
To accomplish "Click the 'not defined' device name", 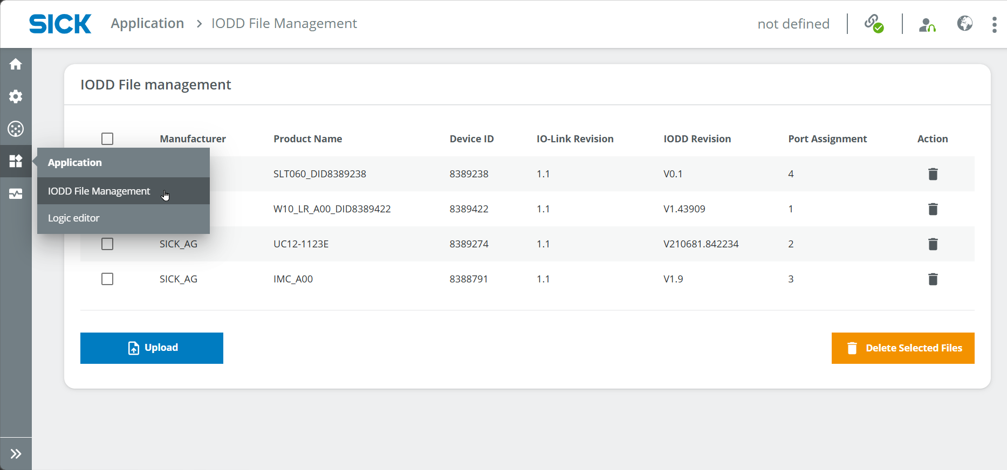I will click(x=793, y=24).
